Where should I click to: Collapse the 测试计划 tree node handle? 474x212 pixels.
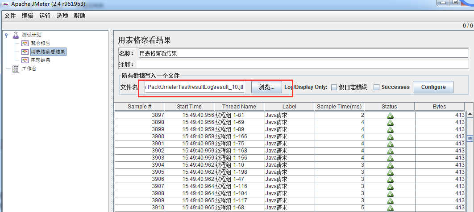pos(7,35)
